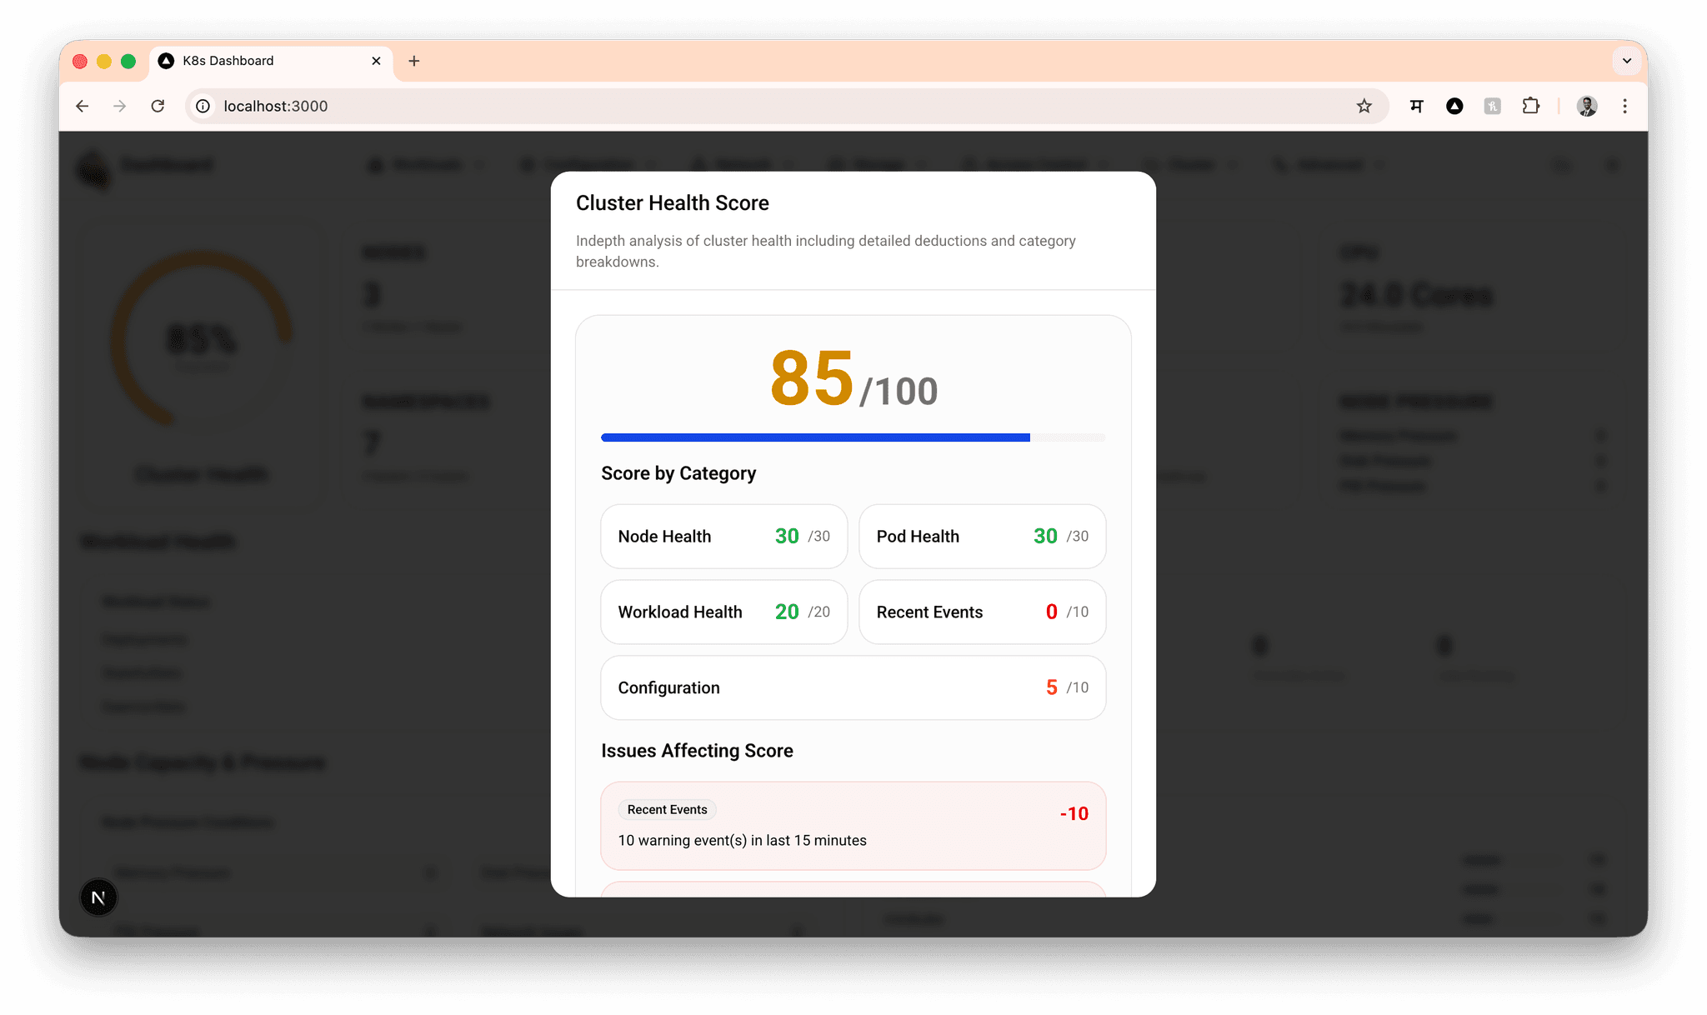1707x1015 pixels.
Task: Click the search icon in the dashboard navbar
Action: (1562, 165)
